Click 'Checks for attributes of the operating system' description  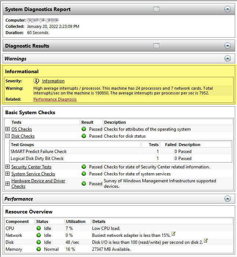[147, 129]
